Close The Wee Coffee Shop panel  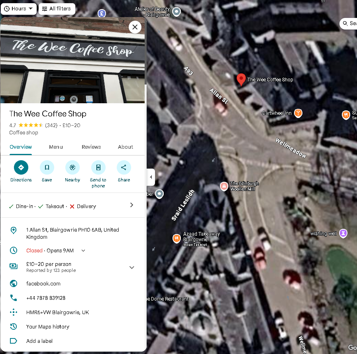click(x=135, y=27)
